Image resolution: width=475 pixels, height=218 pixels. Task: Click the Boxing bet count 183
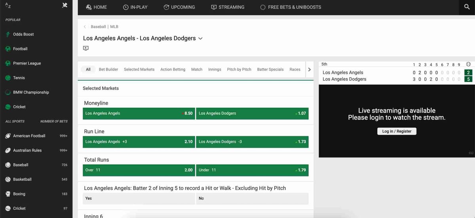coord(65,194)
